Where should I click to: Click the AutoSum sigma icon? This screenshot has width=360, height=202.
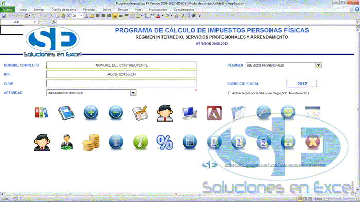[x=68, y=16]
